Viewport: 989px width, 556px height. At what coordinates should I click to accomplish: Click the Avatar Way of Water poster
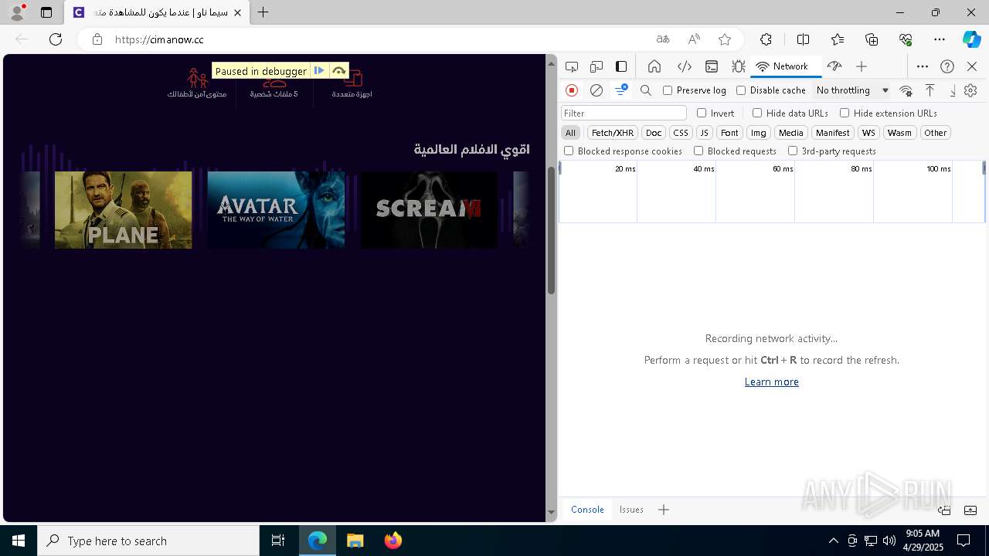point(276,210)
